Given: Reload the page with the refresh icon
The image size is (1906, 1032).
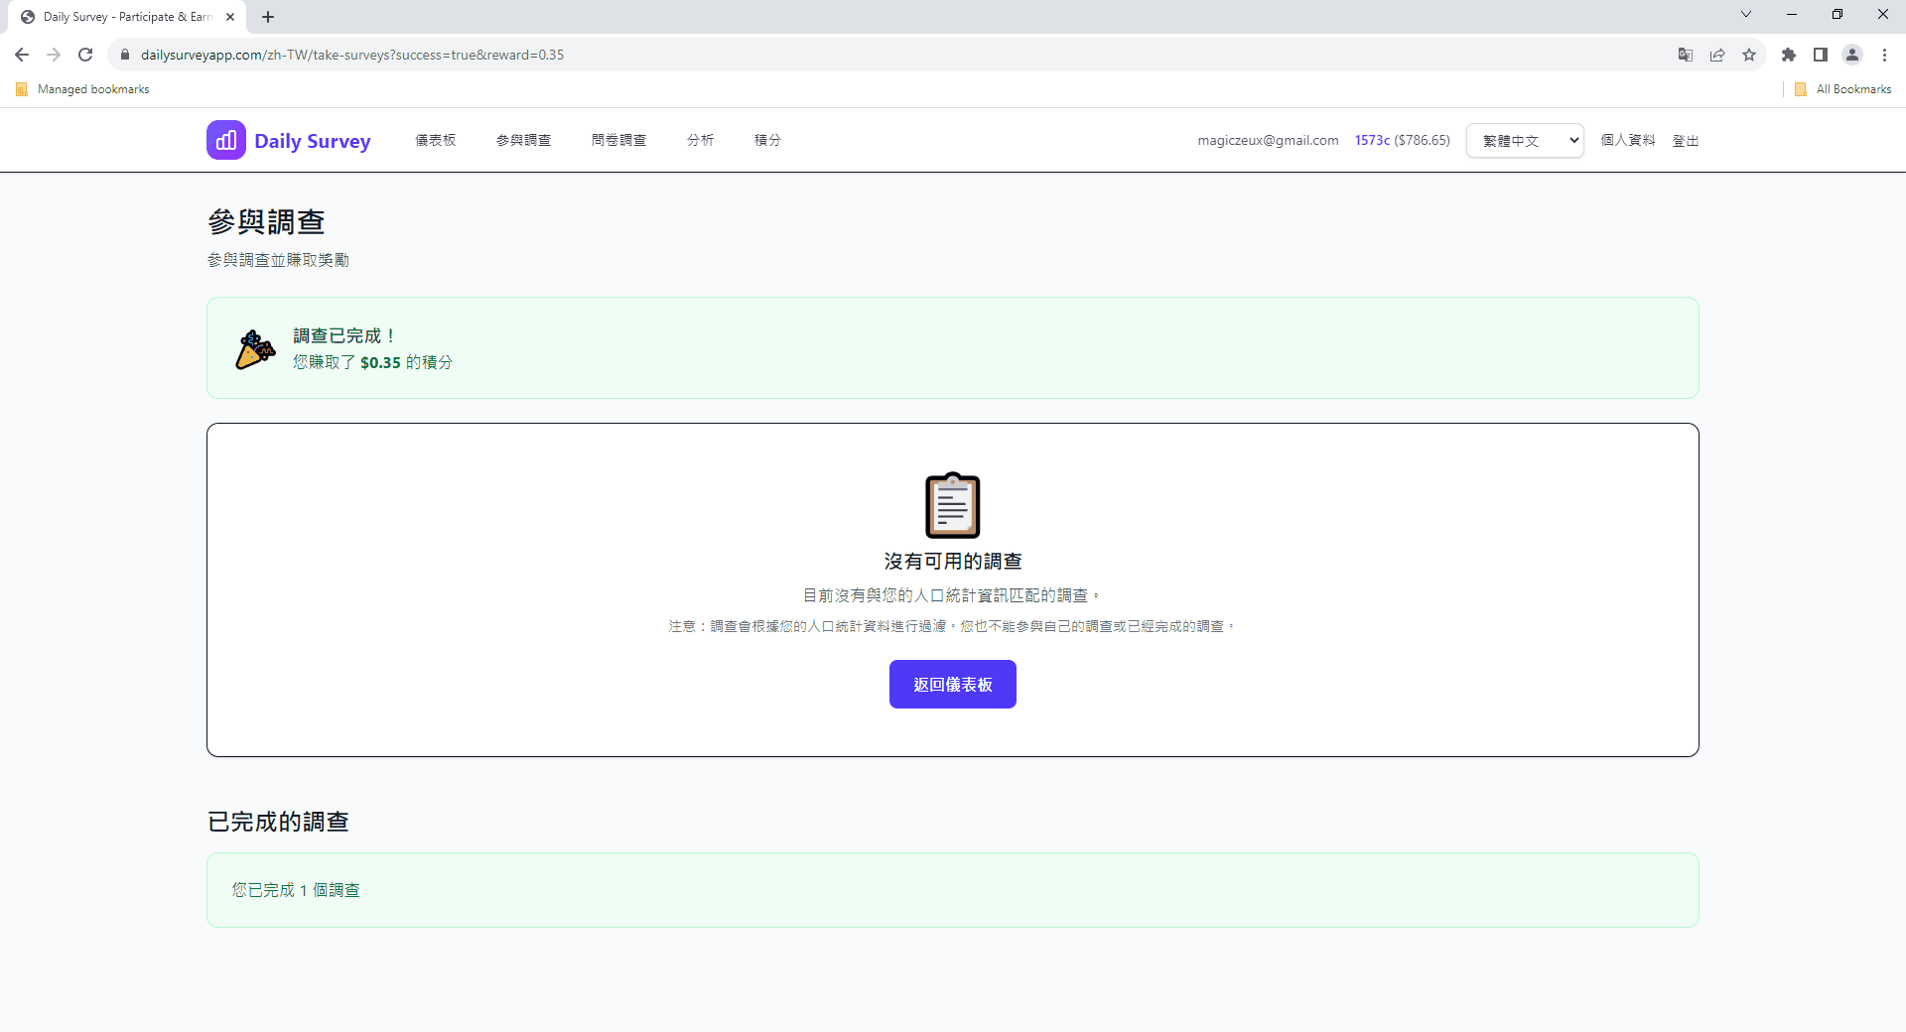Looking at the screenshot, I should point(85,55).
